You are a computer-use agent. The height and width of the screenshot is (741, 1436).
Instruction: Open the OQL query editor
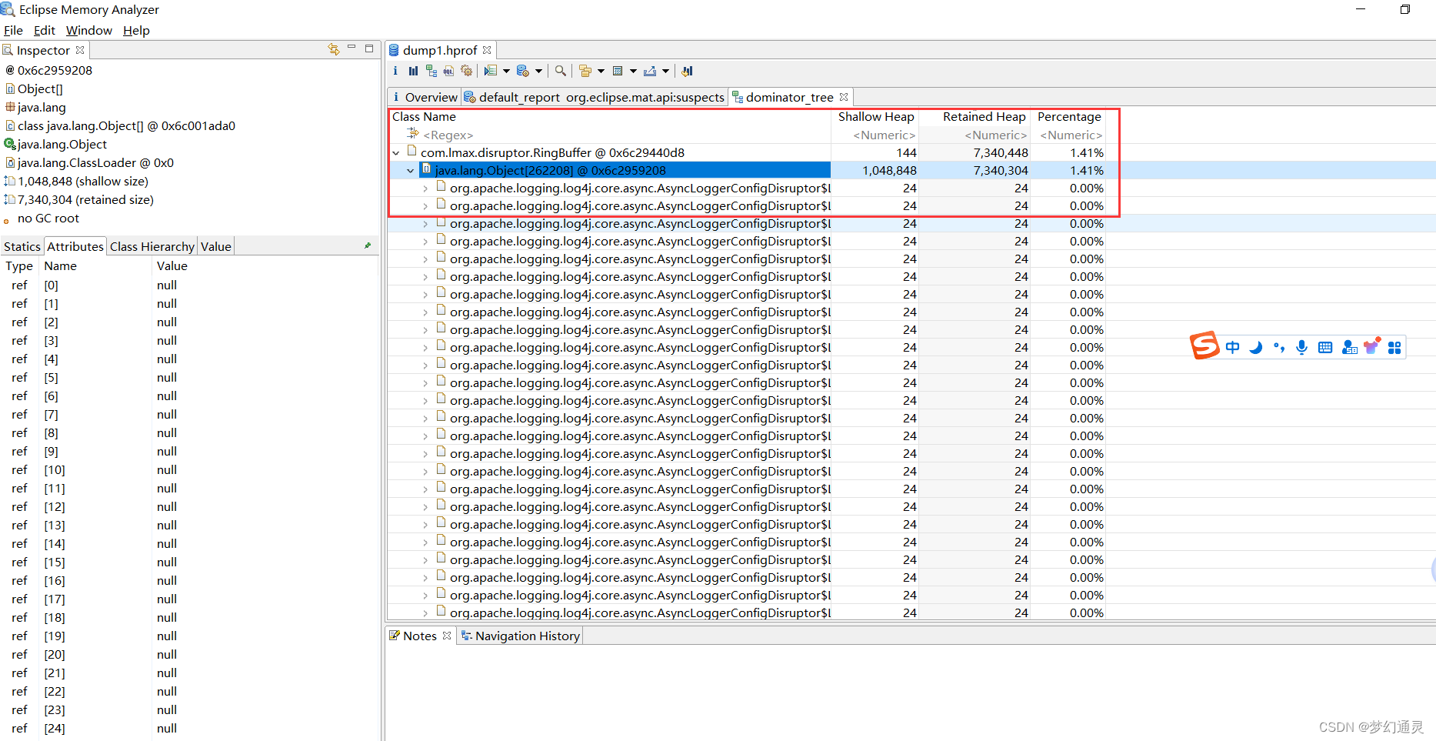coord(448,71)
